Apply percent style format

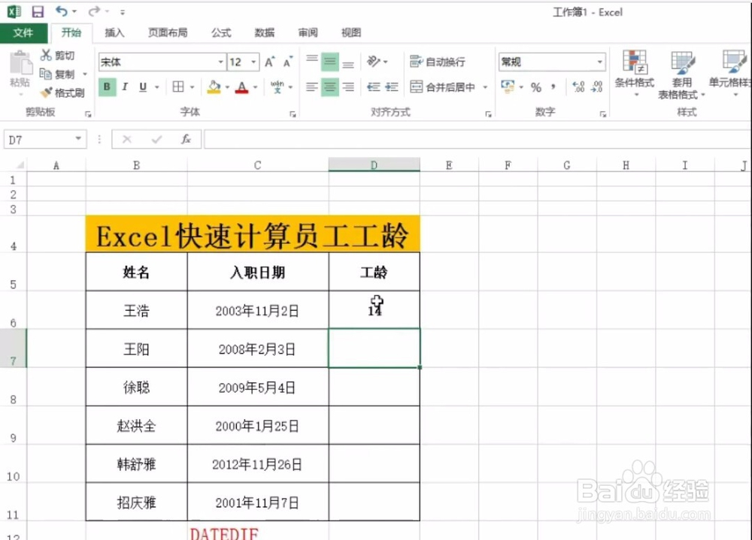[x=536, y=87]
